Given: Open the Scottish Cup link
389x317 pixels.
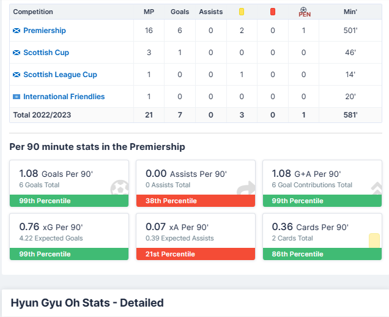Looking at the screenshot, I should pyautogui.click(x=46, y=53).
